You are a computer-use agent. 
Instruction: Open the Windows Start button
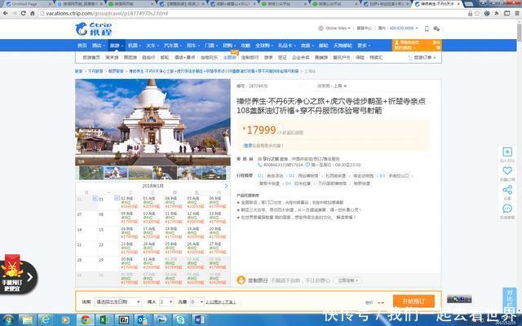coord(7,320)
